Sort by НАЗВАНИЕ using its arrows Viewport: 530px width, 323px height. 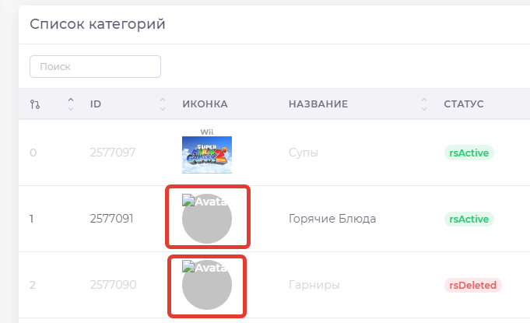pyautogui.click(x=424, y=104)
